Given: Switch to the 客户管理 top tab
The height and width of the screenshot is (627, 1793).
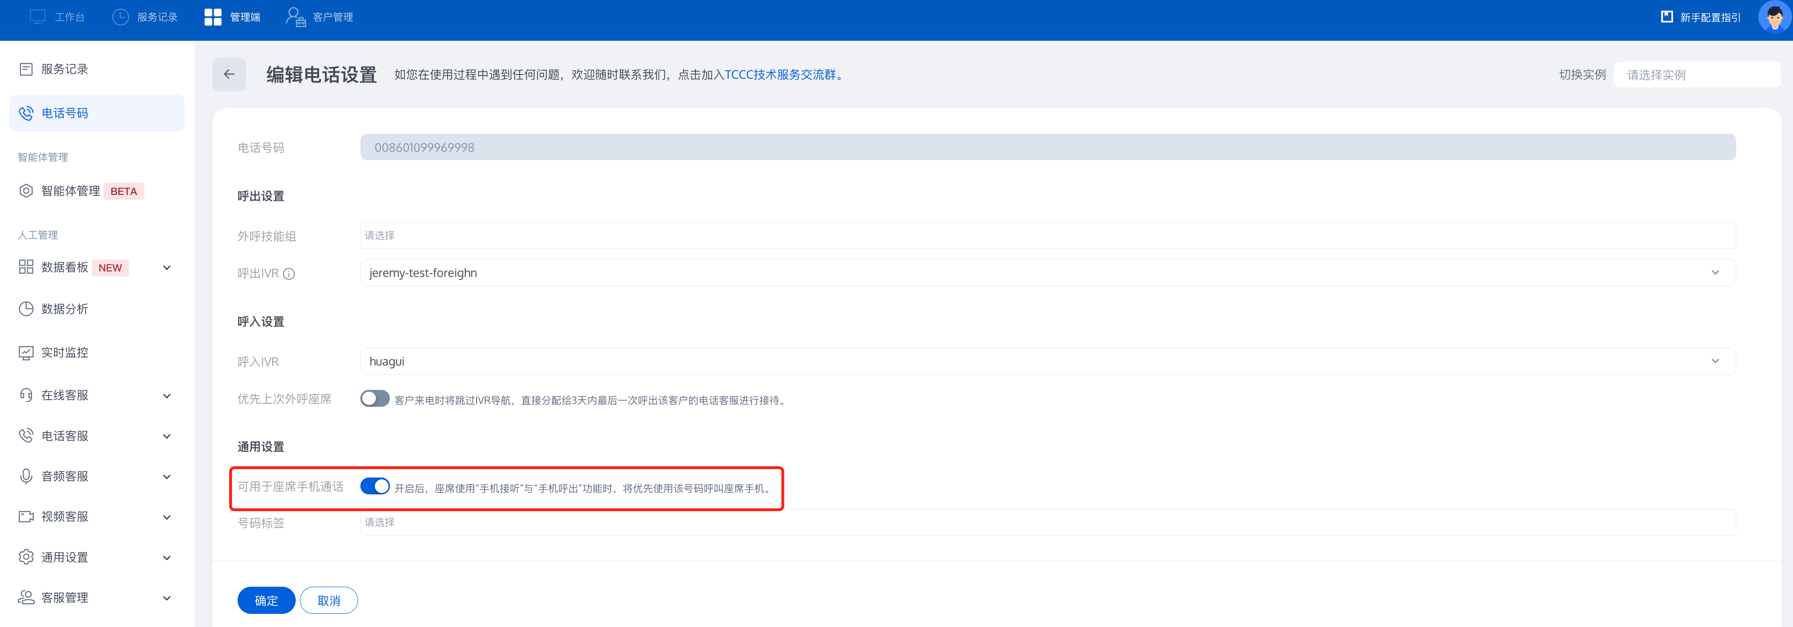Looking at the screenshot, I should pyautogui.click(x=320, y=17).
